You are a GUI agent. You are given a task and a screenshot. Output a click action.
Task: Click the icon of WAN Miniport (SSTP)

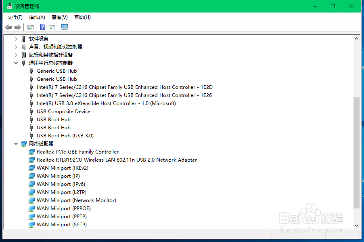point(31,225)
